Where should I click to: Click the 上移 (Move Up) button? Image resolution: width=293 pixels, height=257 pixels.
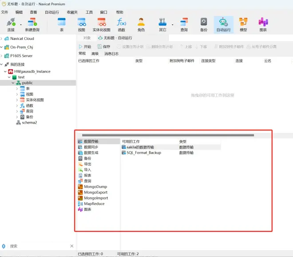pos(186,47)
